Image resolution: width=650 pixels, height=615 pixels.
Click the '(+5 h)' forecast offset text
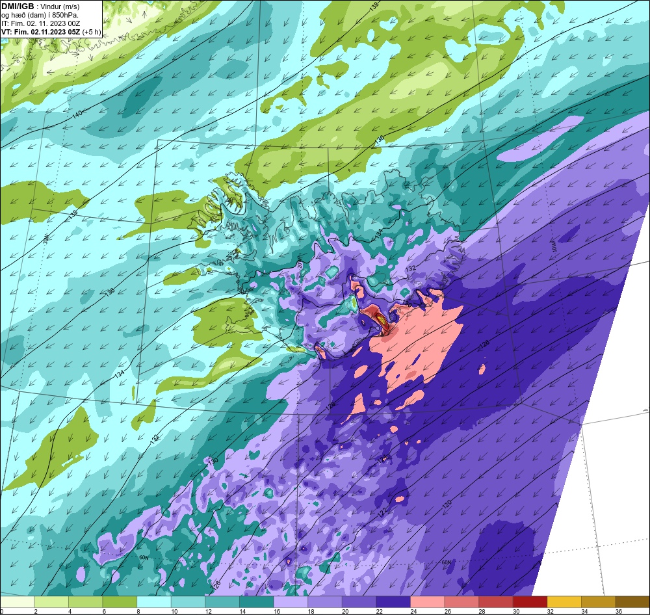pyautogui.click(x=92, y=32)
